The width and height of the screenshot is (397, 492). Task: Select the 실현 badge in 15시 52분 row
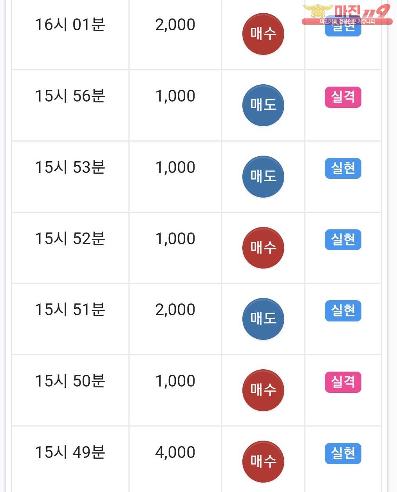(x=343, y=240)
